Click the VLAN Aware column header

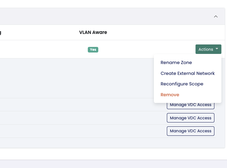click(x=93, y=32)
